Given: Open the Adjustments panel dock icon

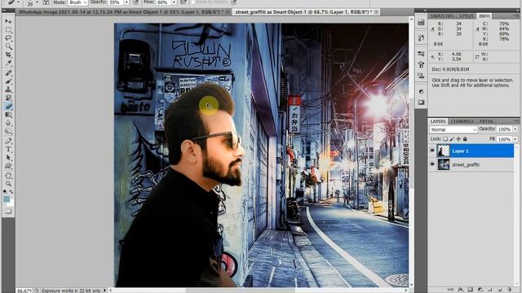Looking at the screenshot, I should 421,92.
